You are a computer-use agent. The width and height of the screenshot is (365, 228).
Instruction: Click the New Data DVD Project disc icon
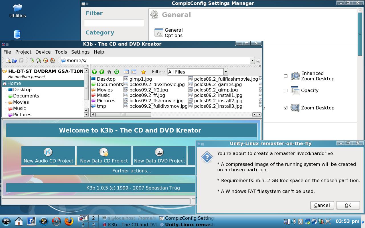[159, 152]
